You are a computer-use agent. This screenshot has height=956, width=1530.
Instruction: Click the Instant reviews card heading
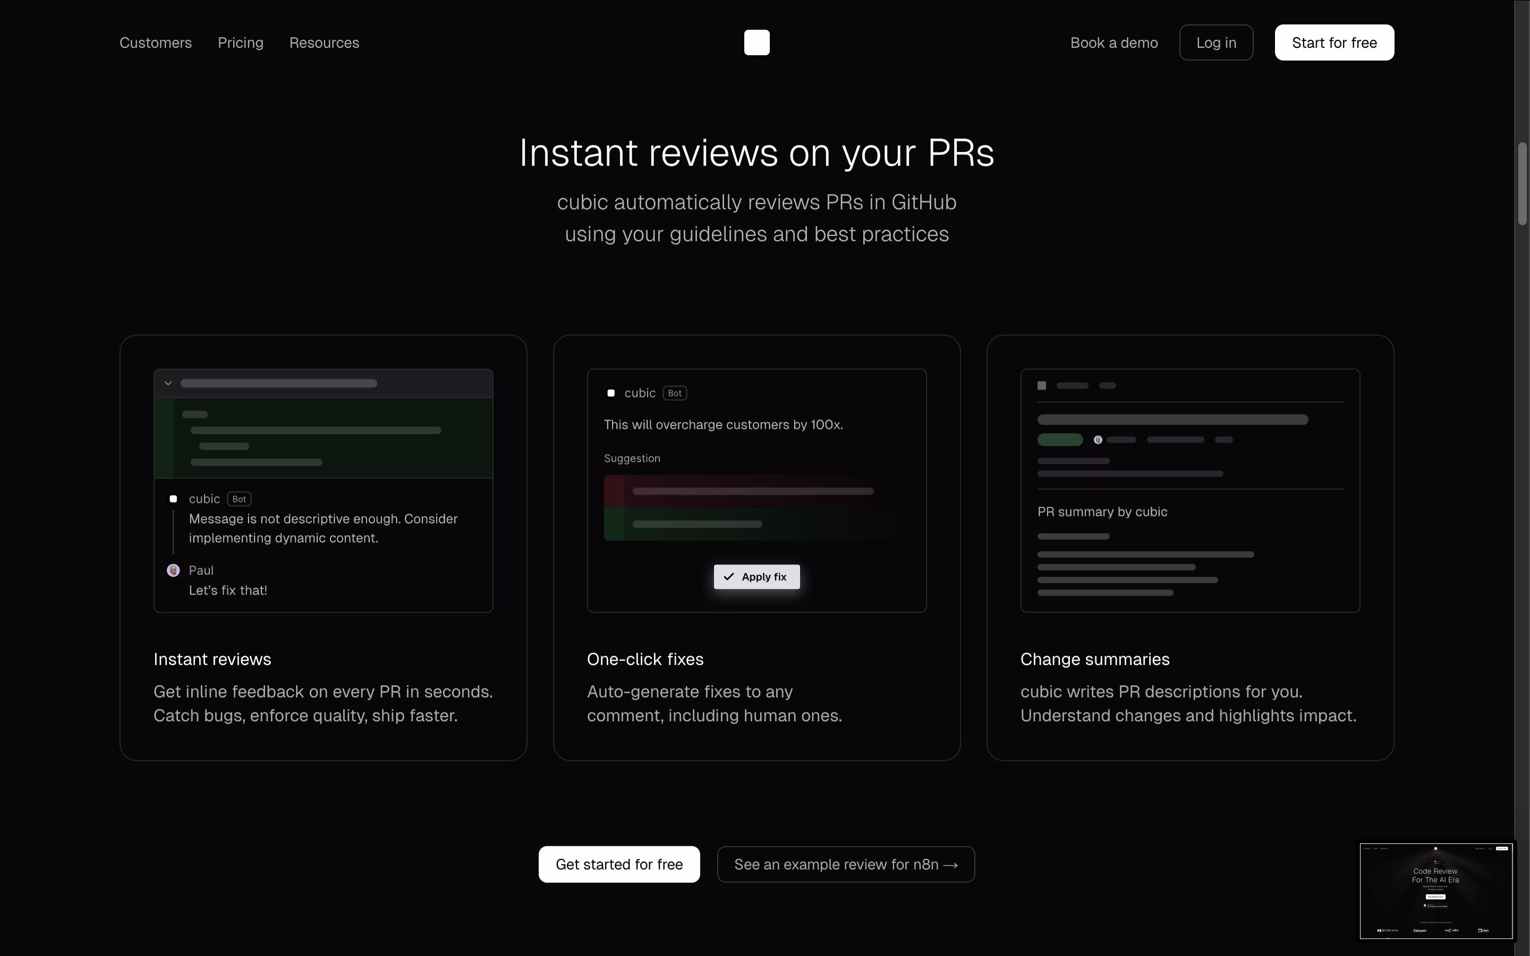pyautogui.click(x=212, y=659)
